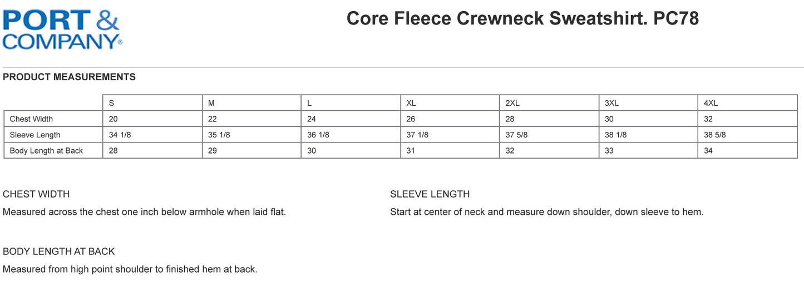Select the L chest width value 24
Viewport: 804px width, 291px height.
pos(312,119)
